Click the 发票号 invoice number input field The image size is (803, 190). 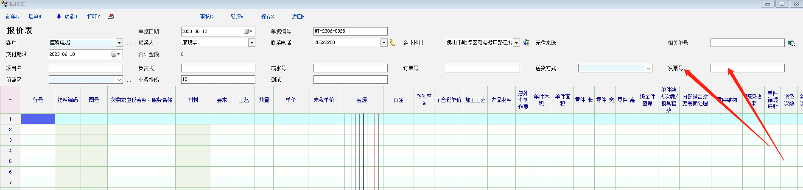[x=747, y=68]
